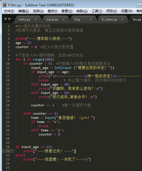Click the 'age = 23' assignment line
The width and height of the screenshot is (142, 171).
(x=23, y=43)
